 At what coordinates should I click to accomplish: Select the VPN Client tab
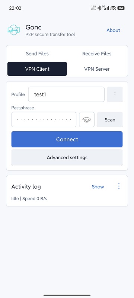(37, 69)
